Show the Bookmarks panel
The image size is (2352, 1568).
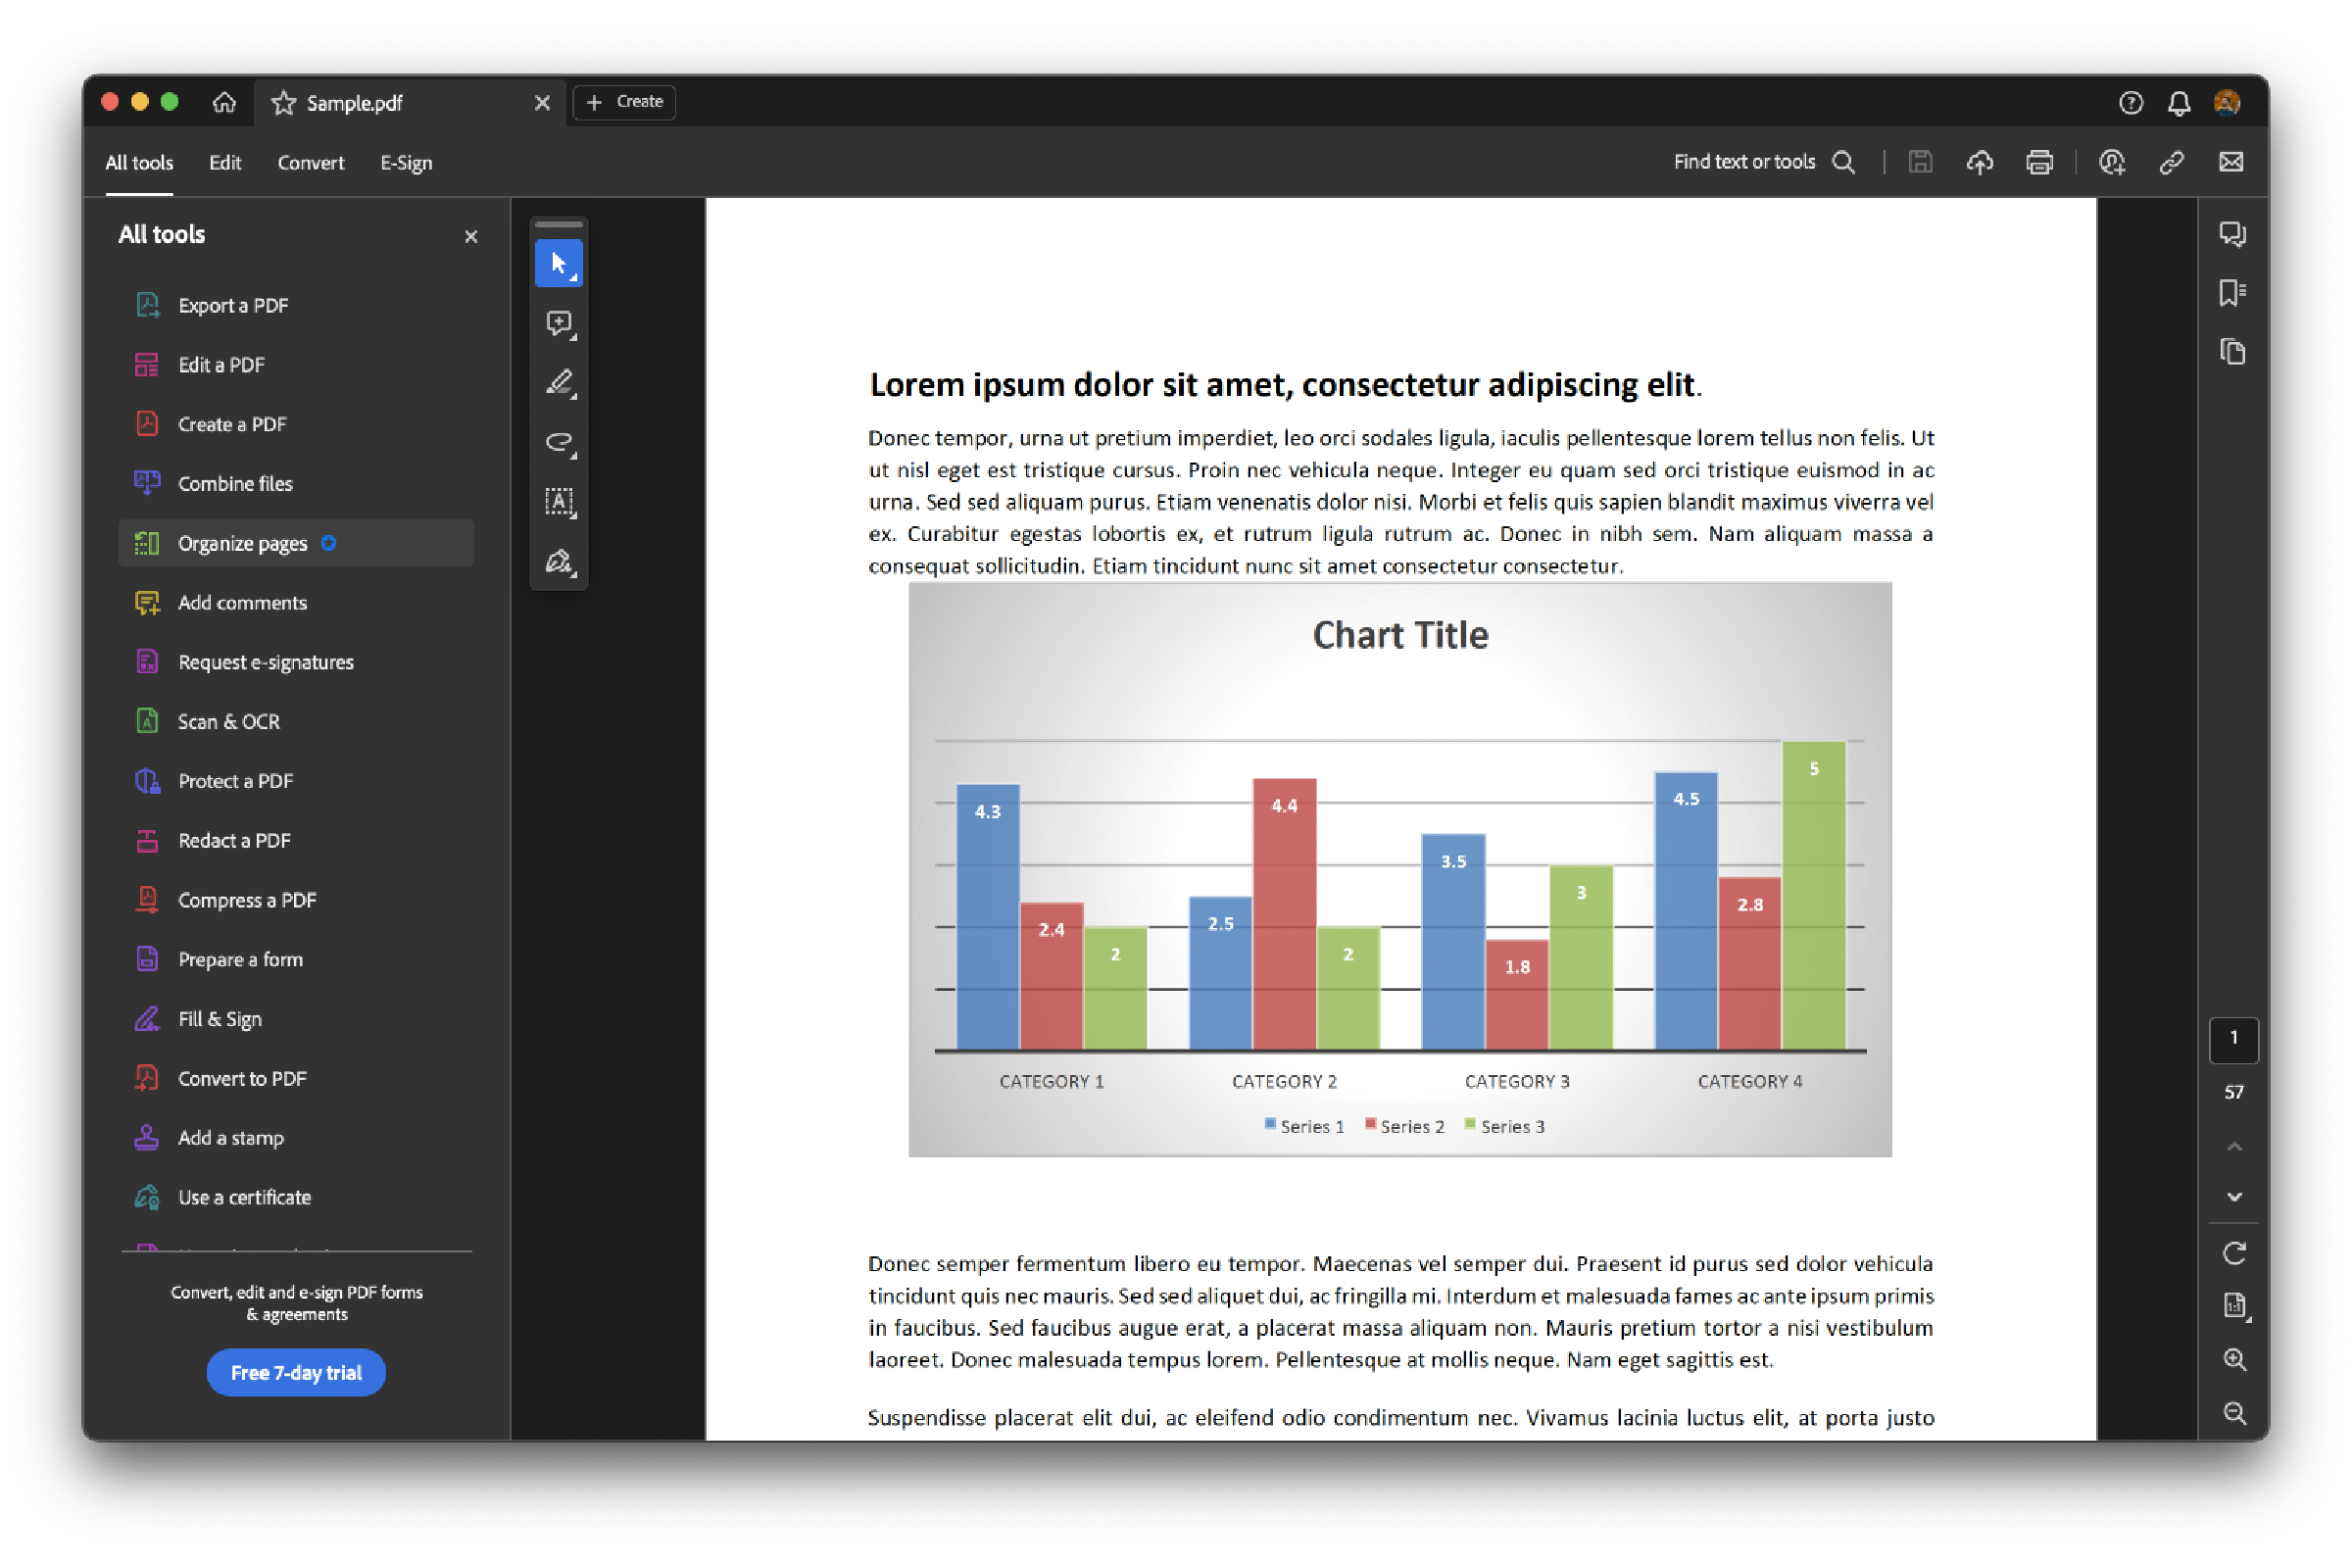[x=2232, y=291]
